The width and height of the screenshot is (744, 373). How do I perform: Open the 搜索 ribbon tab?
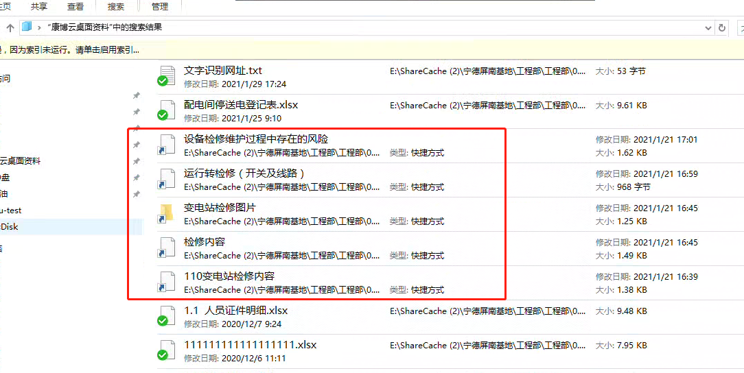pyautogui.click(x=116, y=7)
